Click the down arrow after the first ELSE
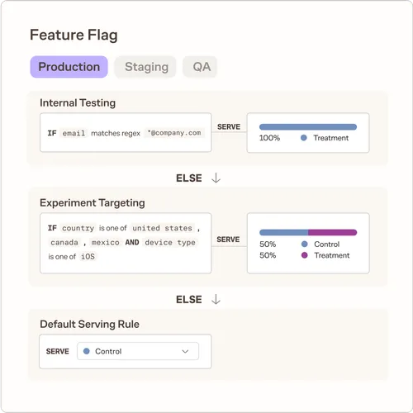 click(216, 178)
